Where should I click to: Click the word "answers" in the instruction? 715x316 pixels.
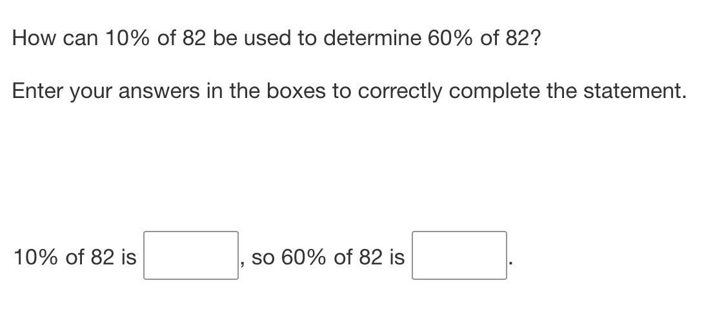(159, 91)
